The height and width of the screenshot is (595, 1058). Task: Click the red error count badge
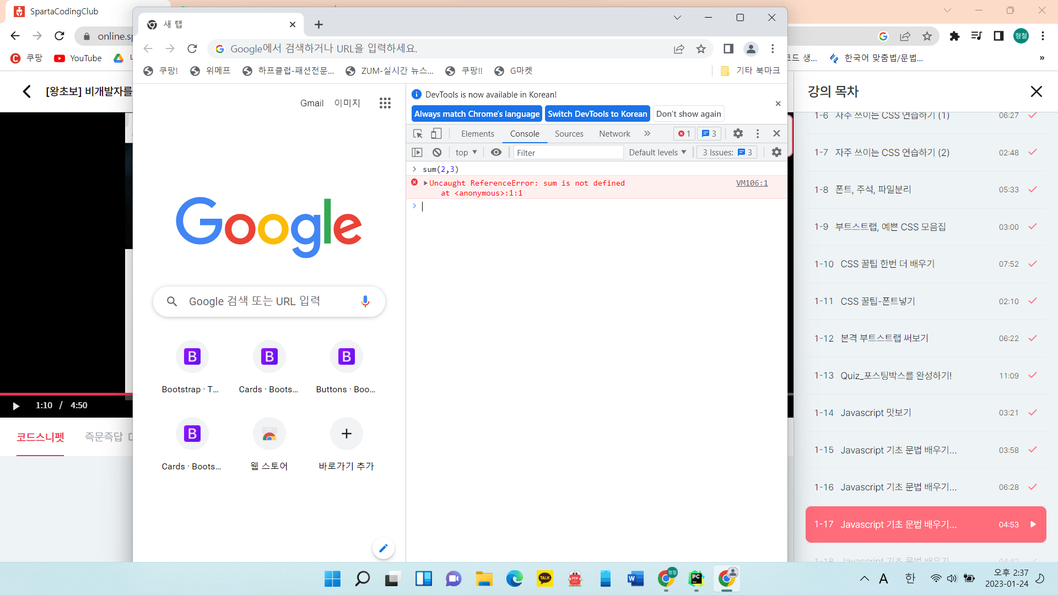[x=684, y=134]
